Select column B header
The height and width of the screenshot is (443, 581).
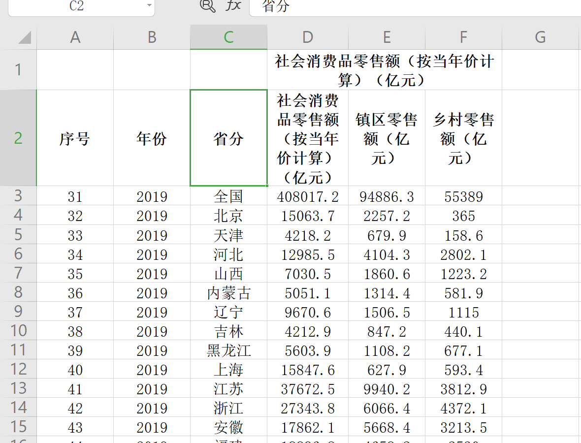(x=152, y=37)
